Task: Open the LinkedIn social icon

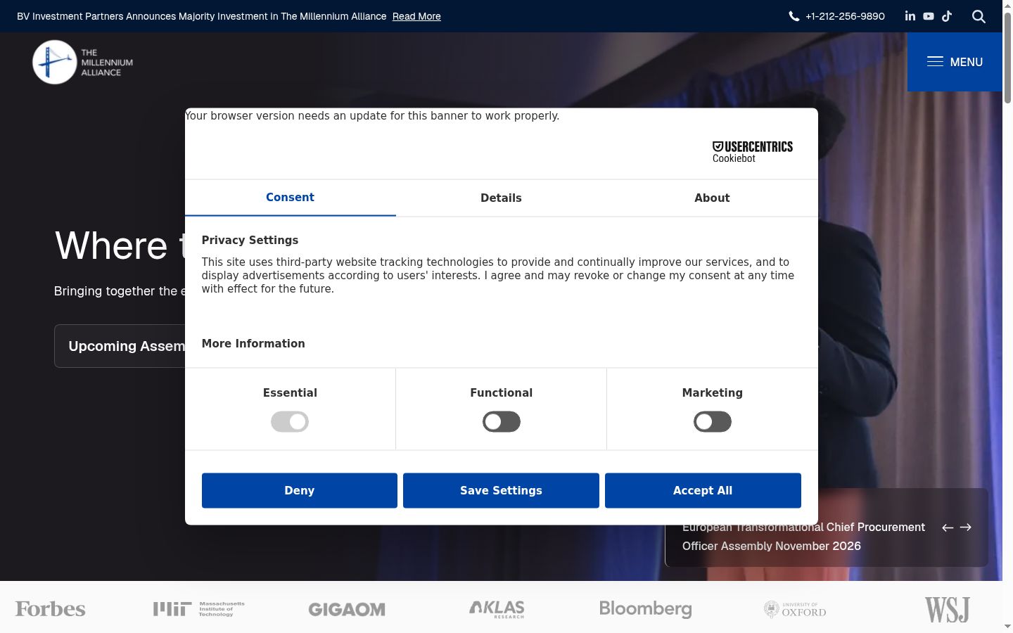Action: (x=910, y=15)
